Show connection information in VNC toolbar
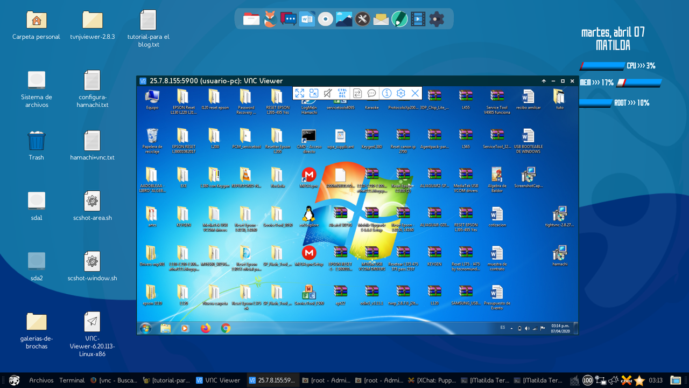Screen dimensions: 689x388 pyautogui.click(x=386, y=93)
